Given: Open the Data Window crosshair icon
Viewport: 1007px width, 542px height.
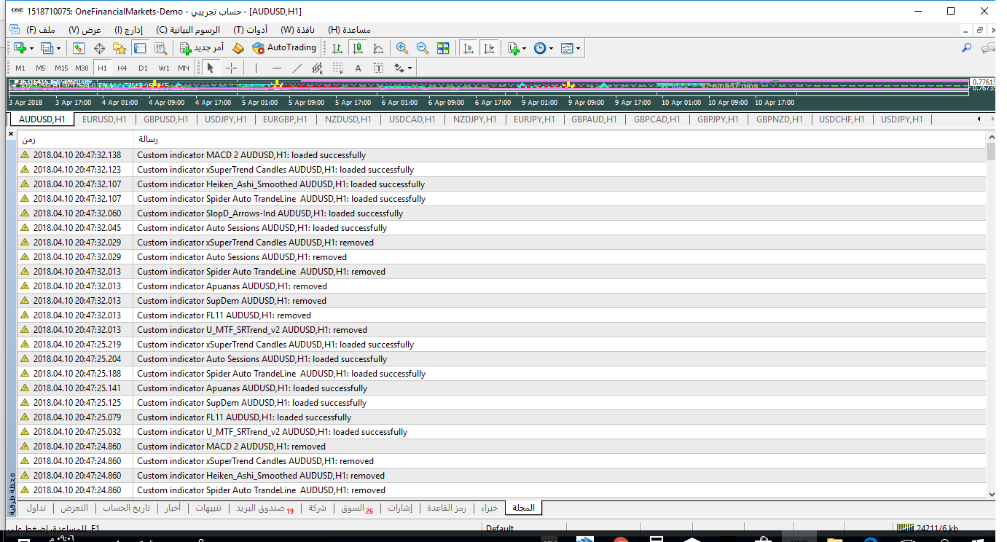Looking at the screenshot, I should [99, 48].
